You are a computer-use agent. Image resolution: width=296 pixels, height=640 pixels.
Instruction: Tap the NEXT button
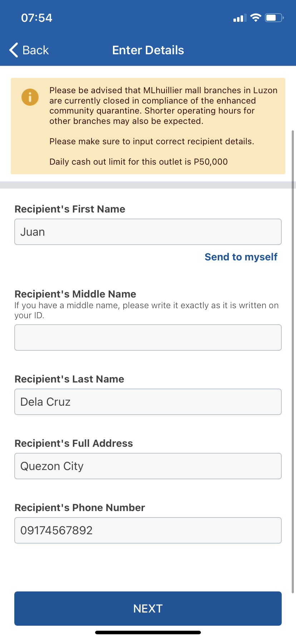(x=148, y=609)
